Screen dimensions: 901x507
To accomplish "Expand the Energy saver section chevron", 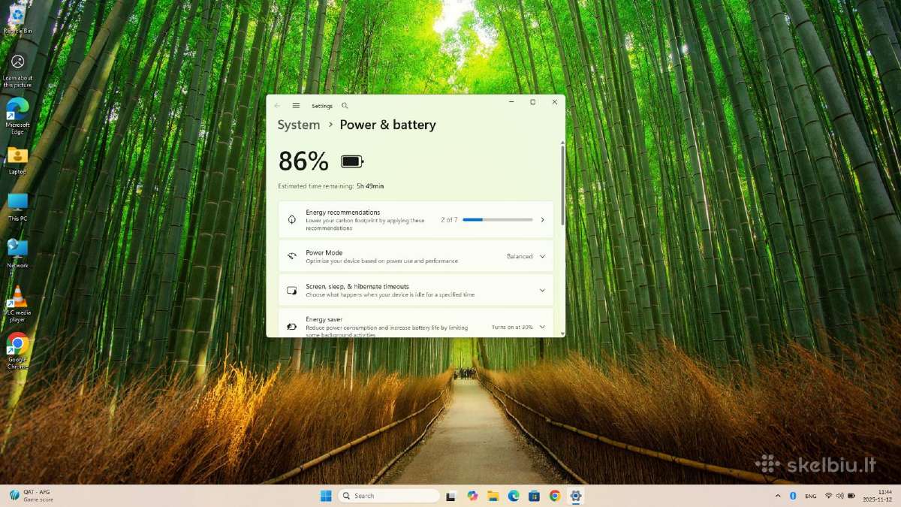I will coord(542,327).
